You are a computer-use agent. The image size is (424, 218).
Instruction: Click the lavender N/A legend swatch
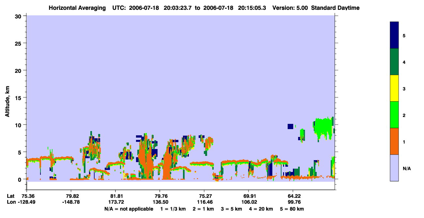[394, 168]
